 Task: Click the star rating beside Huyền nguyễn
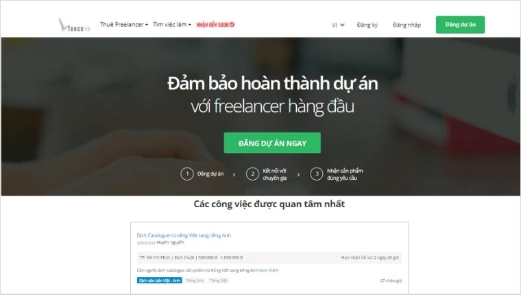pos(146,243)
